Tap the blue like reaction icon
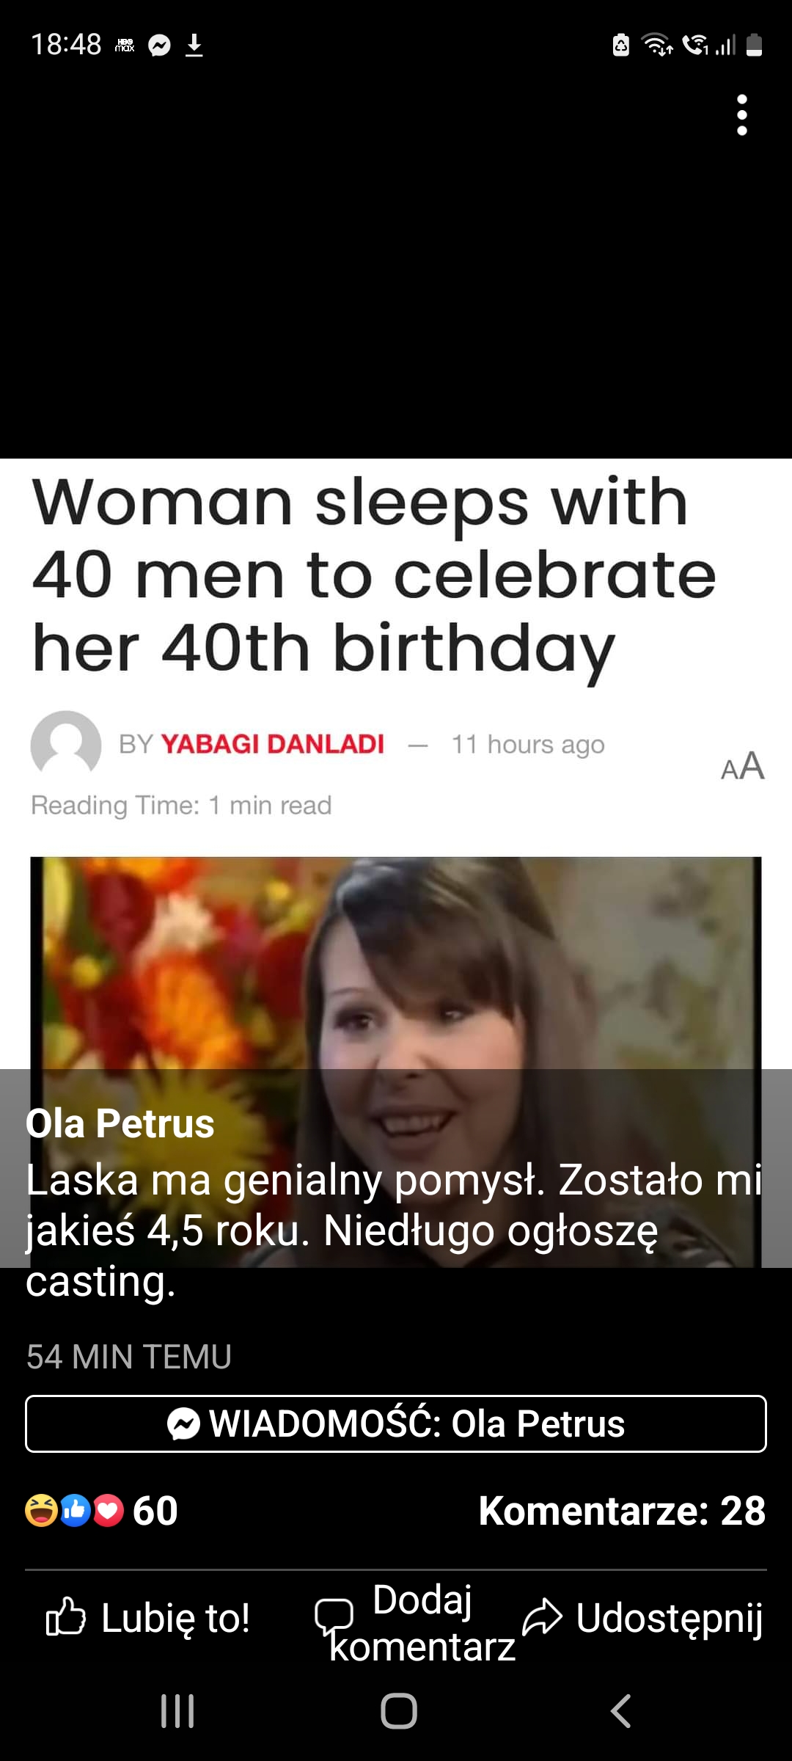 point(75,1510)
